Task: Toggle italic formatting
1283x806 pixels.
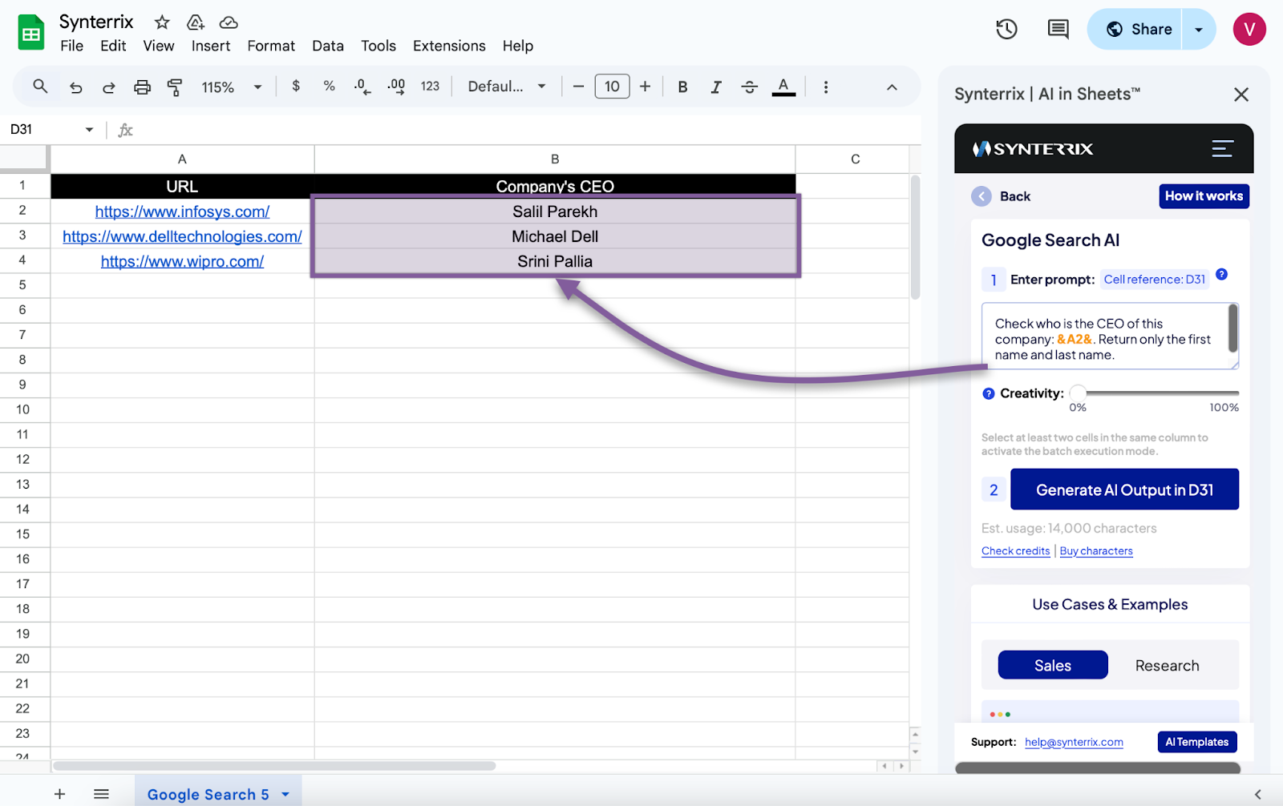Action: tap(716, 87)
